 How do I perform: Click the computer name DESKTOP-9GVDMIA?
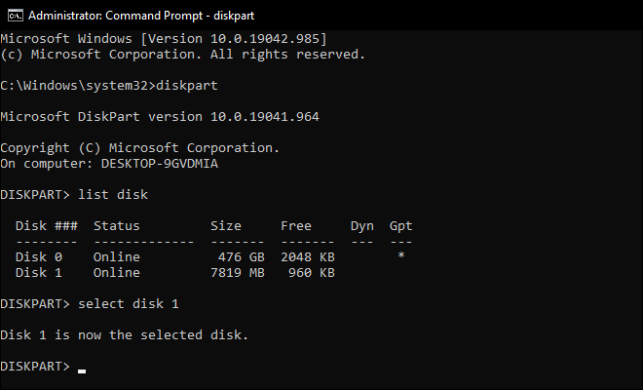point(160,164)
